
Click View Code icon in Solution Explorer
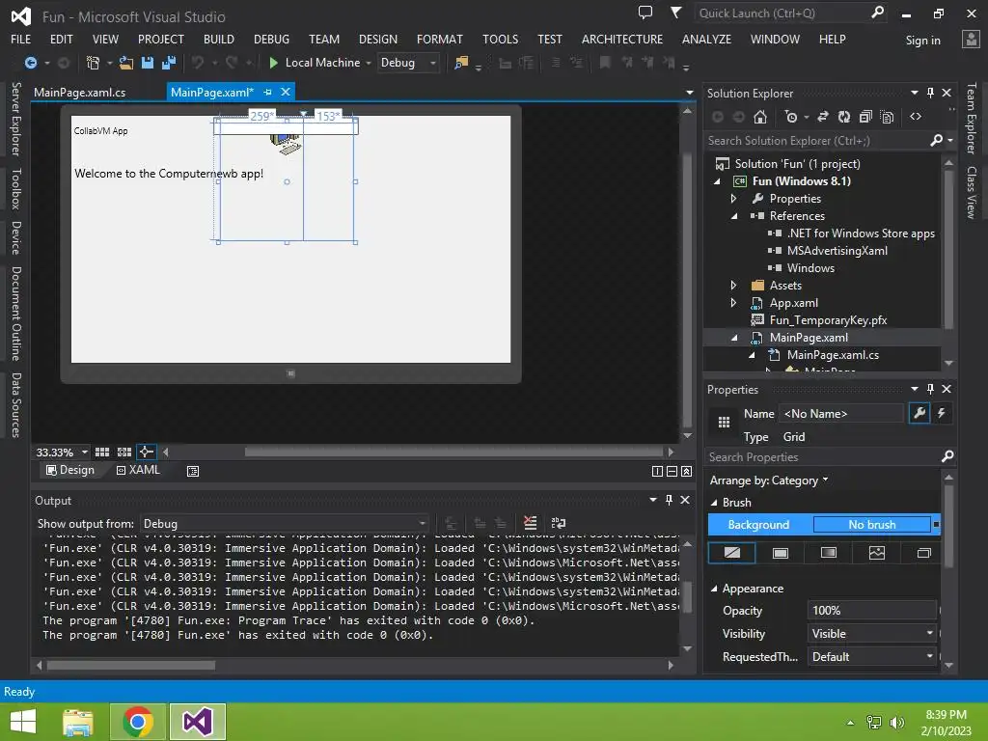(x=916, y=117)
